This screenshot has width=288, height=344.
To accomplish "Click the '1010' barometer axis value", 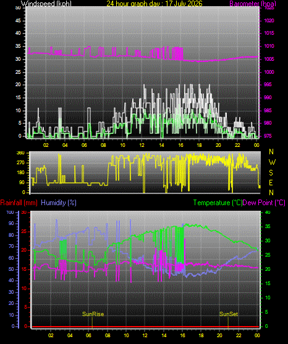I will [x=269, y=46].
